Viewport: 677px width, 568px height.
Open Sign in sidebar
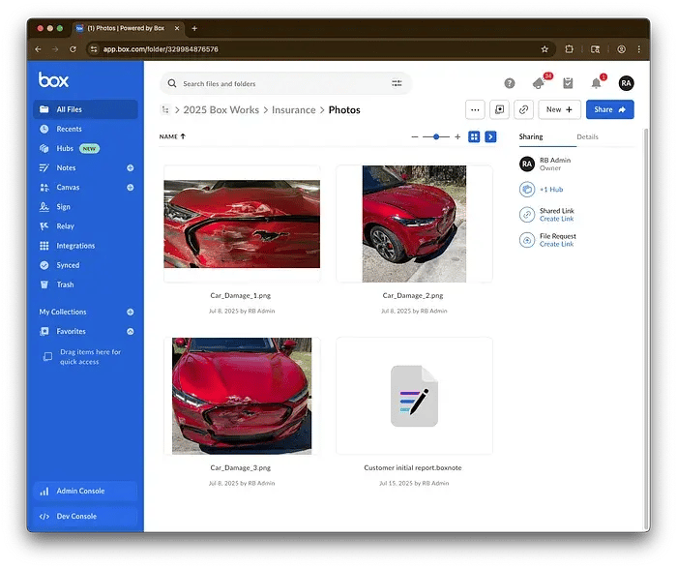click(63, 206)
